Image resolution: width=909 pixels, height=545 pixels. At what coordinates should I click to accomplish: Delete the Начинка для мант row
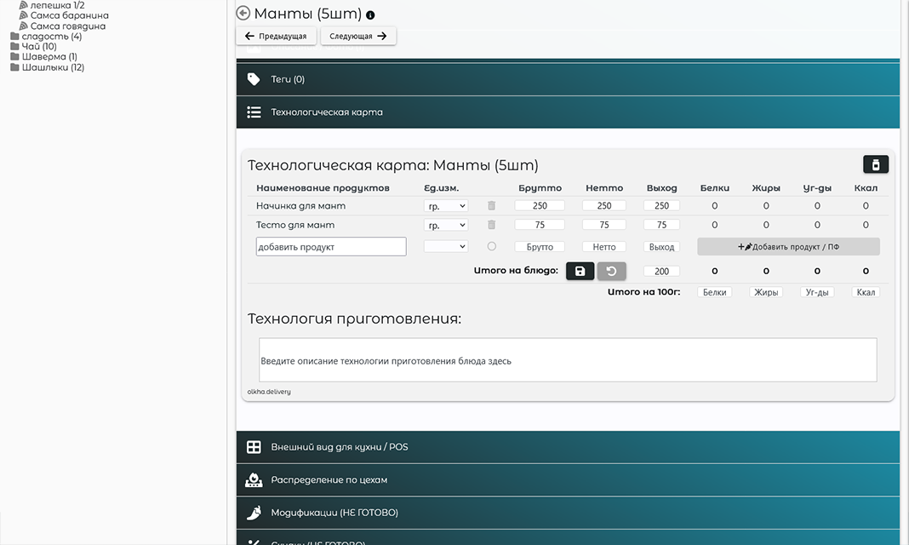[492, 205]
